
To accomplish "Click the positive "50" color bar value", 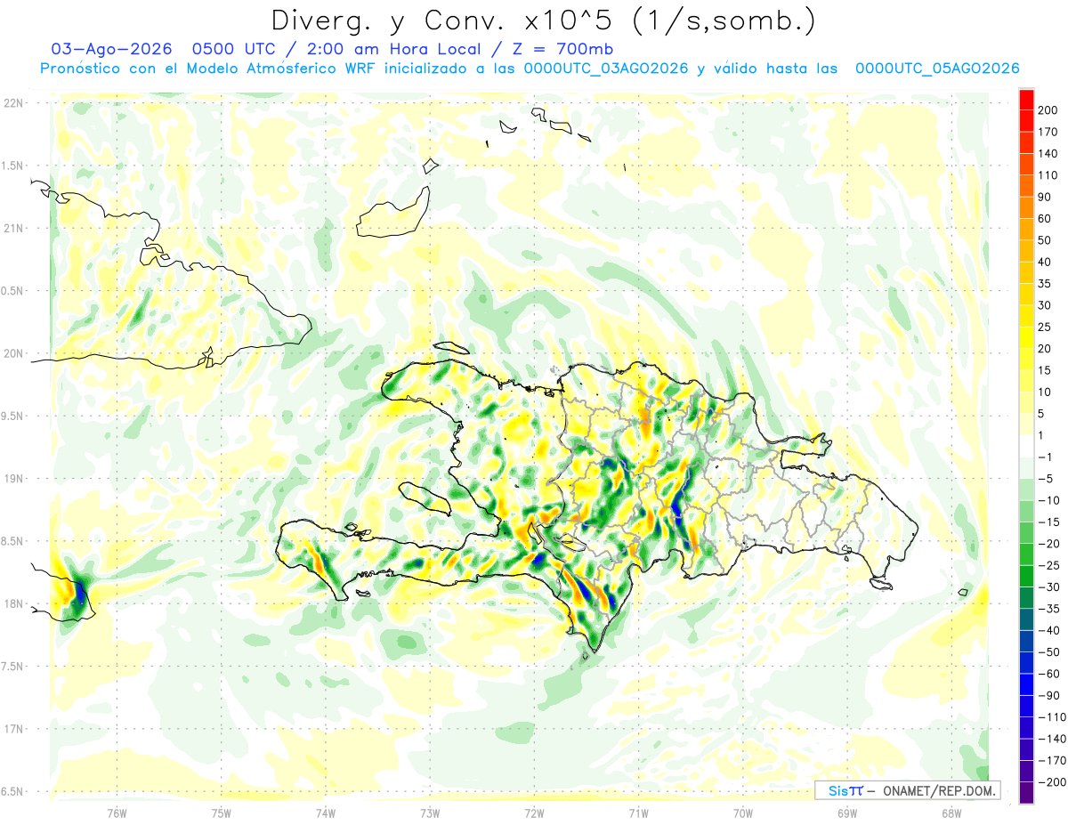I will point(1045,240).
